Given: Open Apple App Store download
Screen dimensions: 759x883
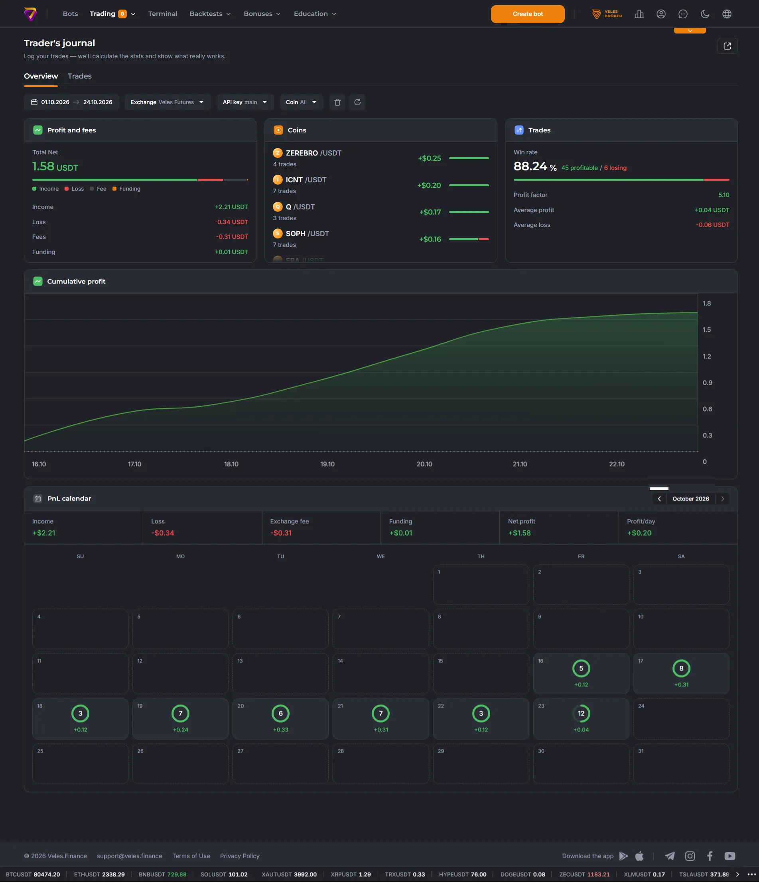Looking at the screenshot, I should point(639,856).
